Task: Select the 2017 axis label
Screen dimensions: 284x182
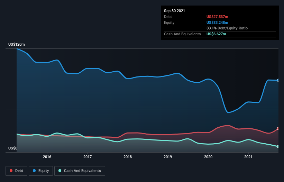Action: pos(88,157)
